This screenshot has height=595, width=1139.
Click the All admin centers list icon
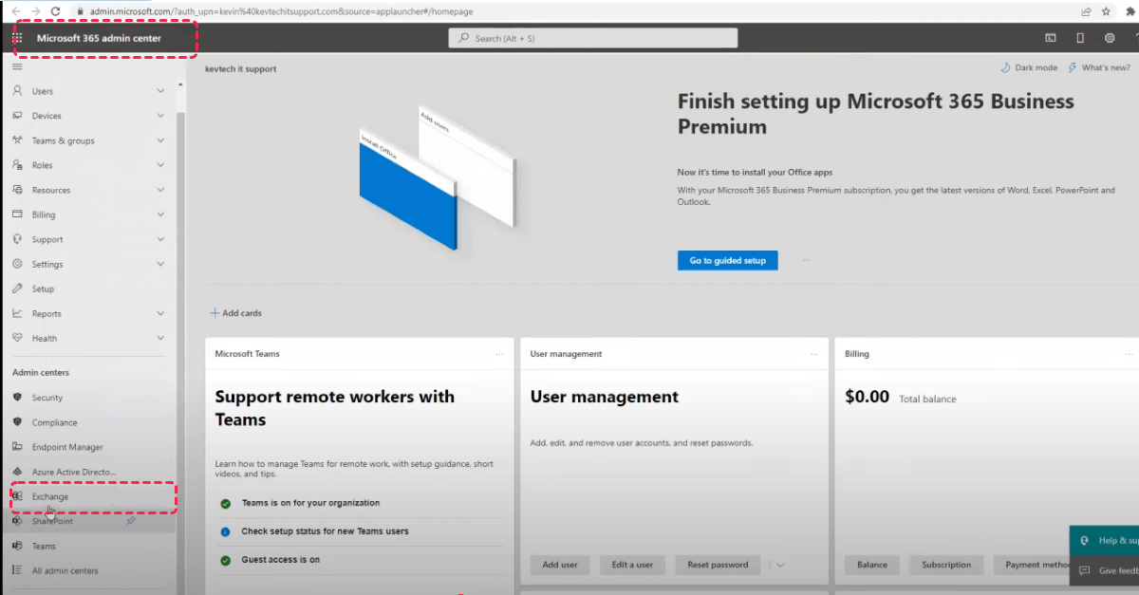tap(17, 570)
